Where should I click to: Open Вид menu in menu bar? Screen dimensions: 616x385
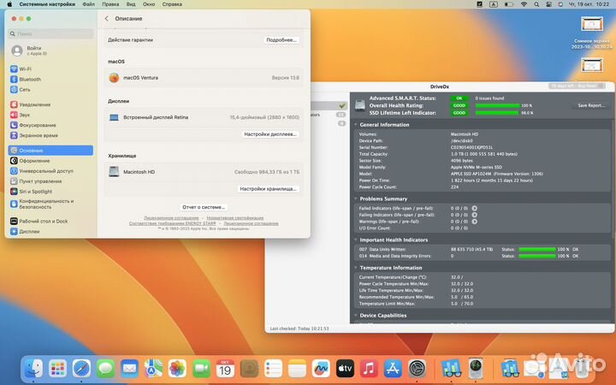point(131,4)
